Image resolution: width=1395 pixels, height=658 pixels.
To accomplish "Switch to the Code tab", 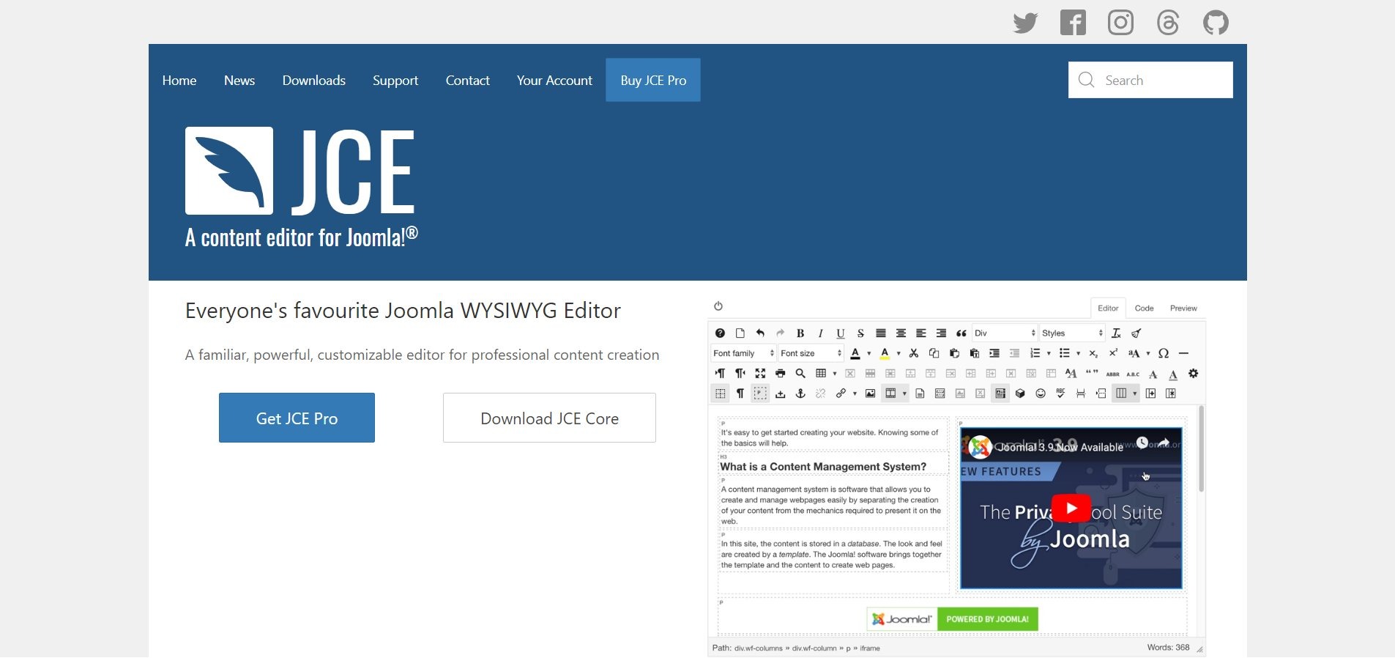I will point(1144,308).
